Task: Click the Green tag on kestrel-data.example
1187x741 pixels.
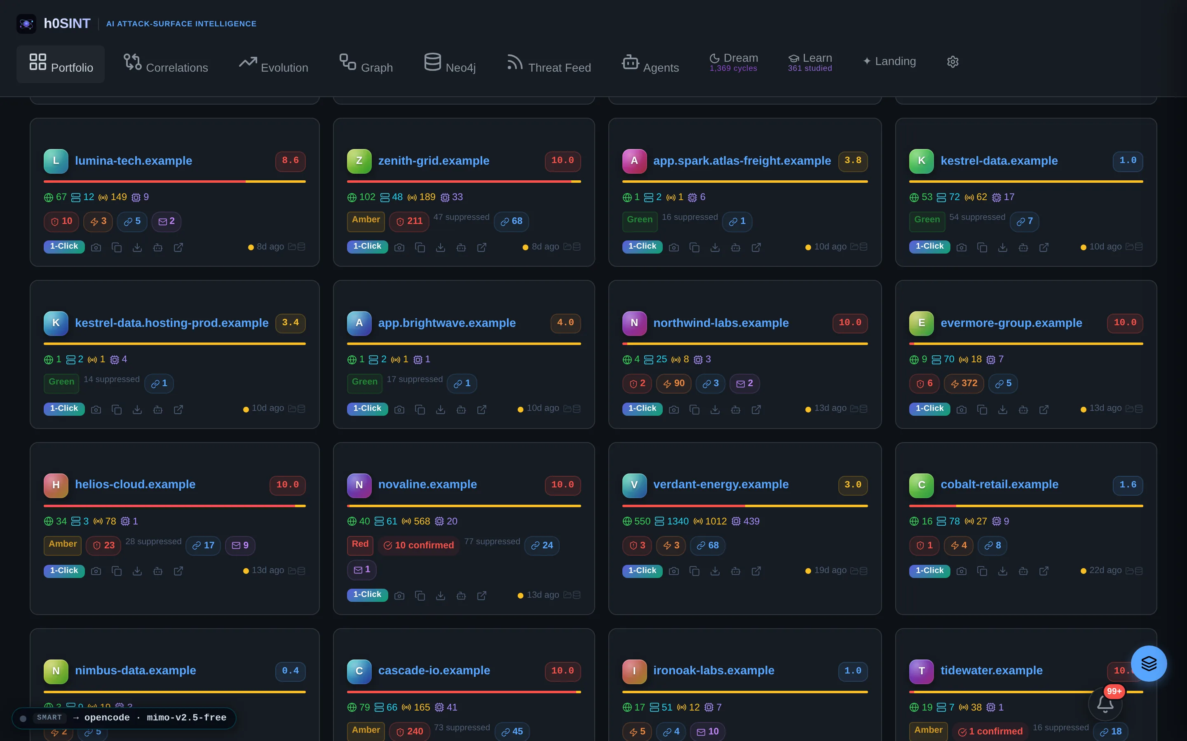Action: click(927, 221)
